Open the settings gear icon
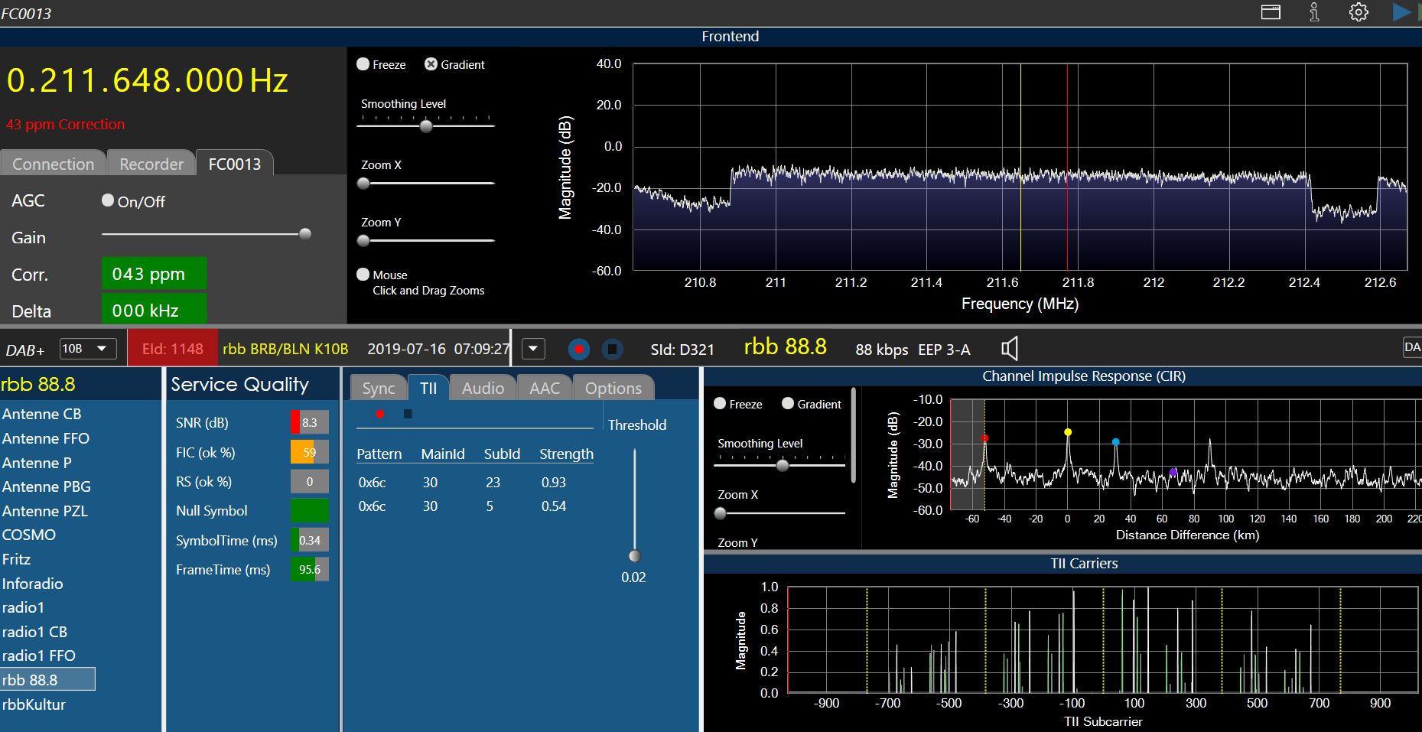The height and width of the screenshot is (732, 1422). (x=1359, y=12)
